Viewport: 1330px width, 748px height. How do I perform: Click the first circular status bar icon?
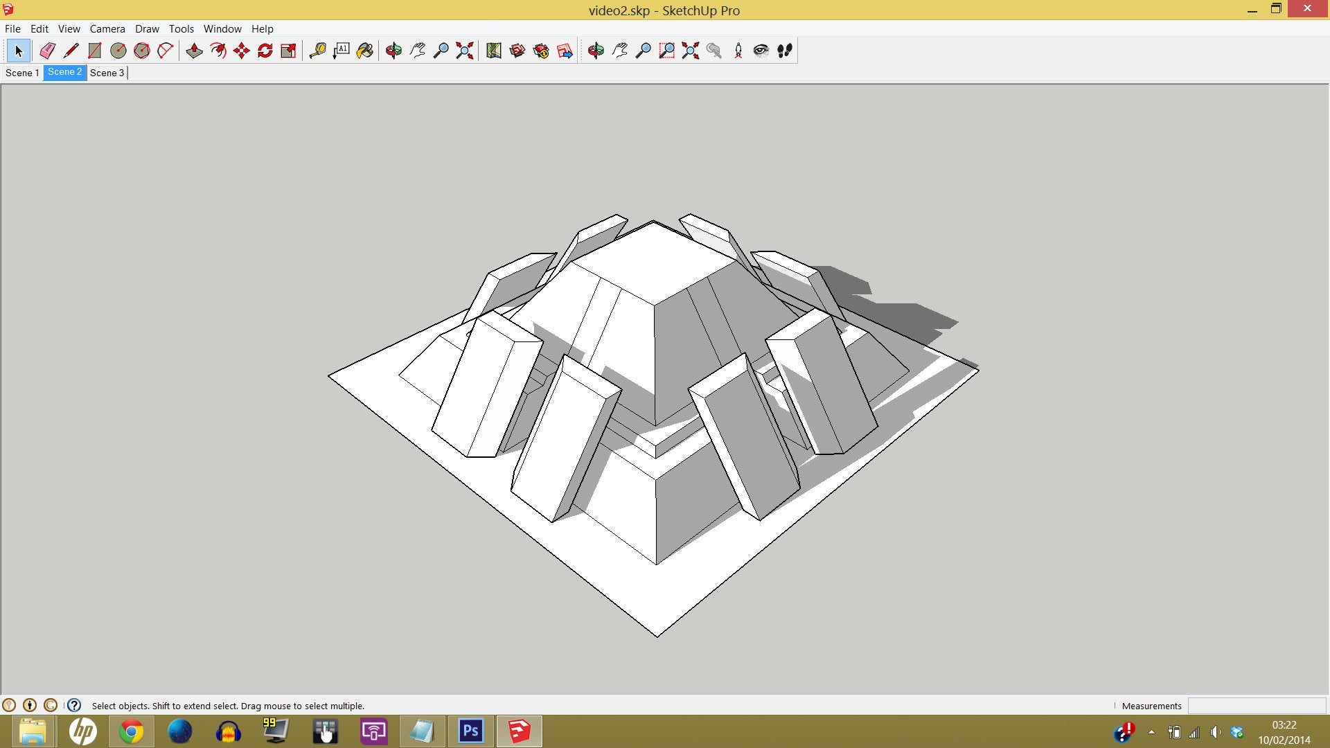[9, 705]
